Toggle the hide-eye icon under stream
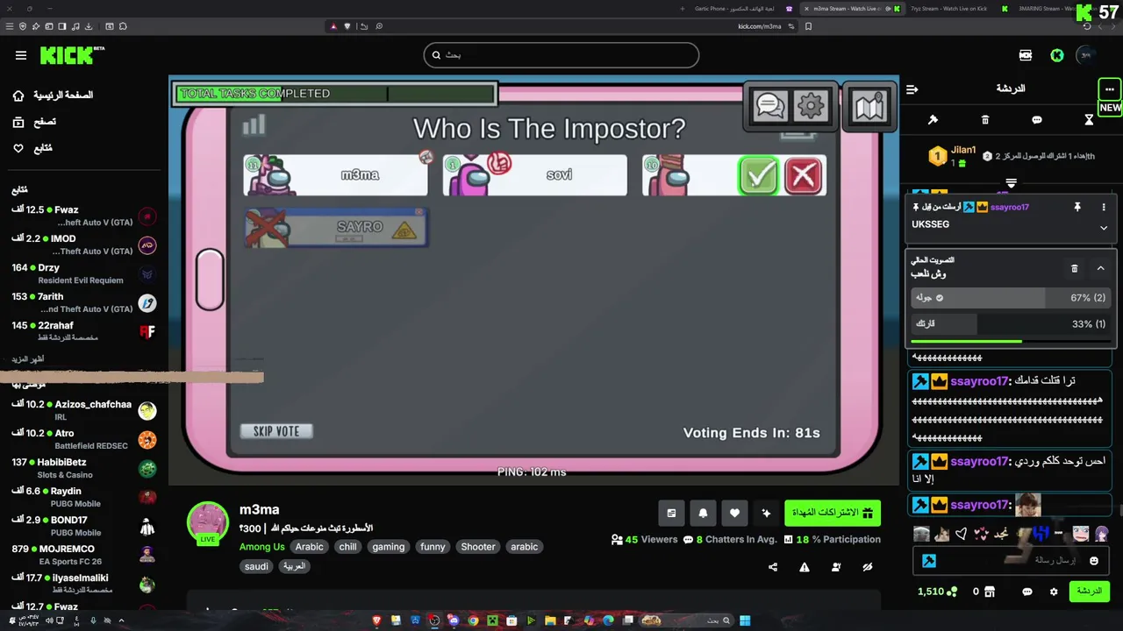The image size is (1123, 631). pyautogui.click(x=868, y=567)
